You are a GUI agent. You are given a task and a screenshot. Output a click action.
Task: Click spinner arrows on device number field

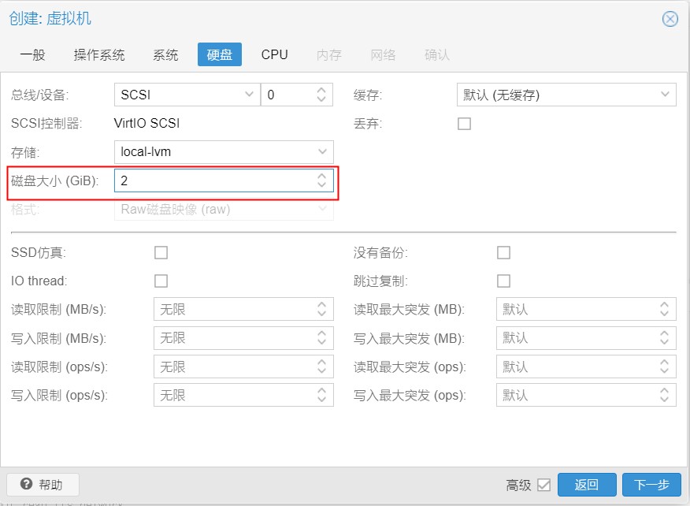coord(321,95)
